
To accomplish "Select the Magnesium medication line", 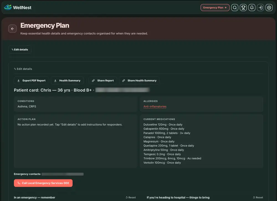I will pos(159,141).
